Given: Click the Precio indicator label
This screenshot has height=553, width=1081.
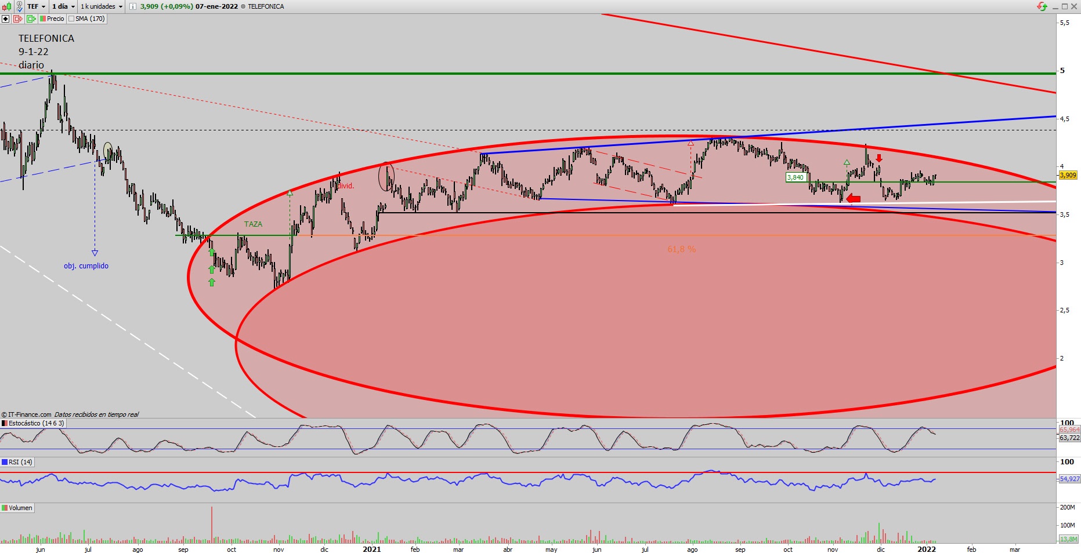Looking at the screenshot, I should click(x=52, y=19).
